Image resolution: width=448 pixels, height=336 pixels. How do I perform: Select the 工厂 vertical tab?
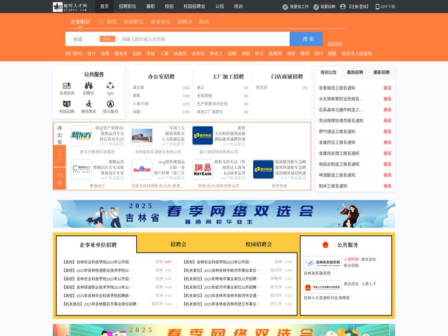pos(60,156)
